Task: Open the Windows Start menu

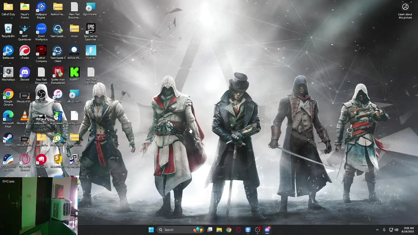Action: (151, 230)
